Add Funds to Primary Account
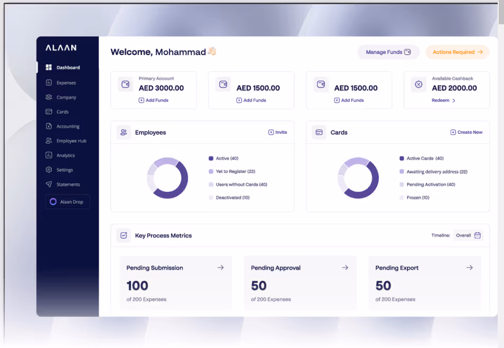 point(154,100)
